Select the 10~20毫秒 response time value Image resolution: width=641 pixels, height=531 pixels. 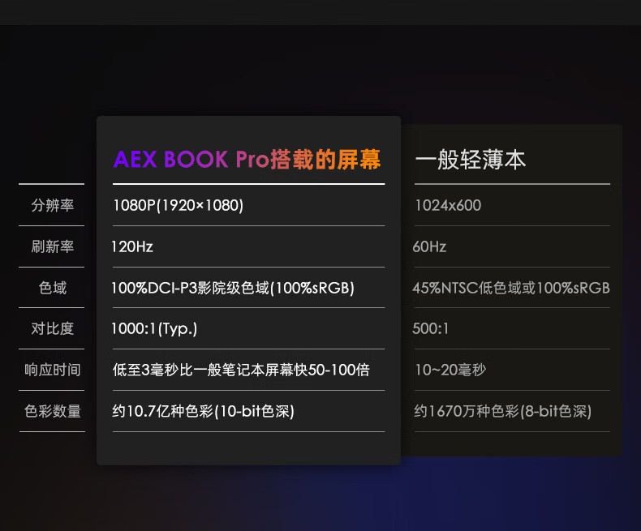pyautogui.click(x=450, y=370)
